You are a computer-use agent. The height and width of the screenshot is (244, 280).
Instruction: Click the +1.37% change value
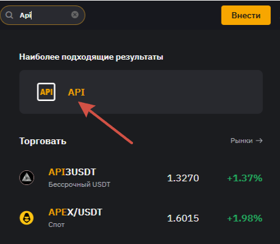tap(245, 178)
